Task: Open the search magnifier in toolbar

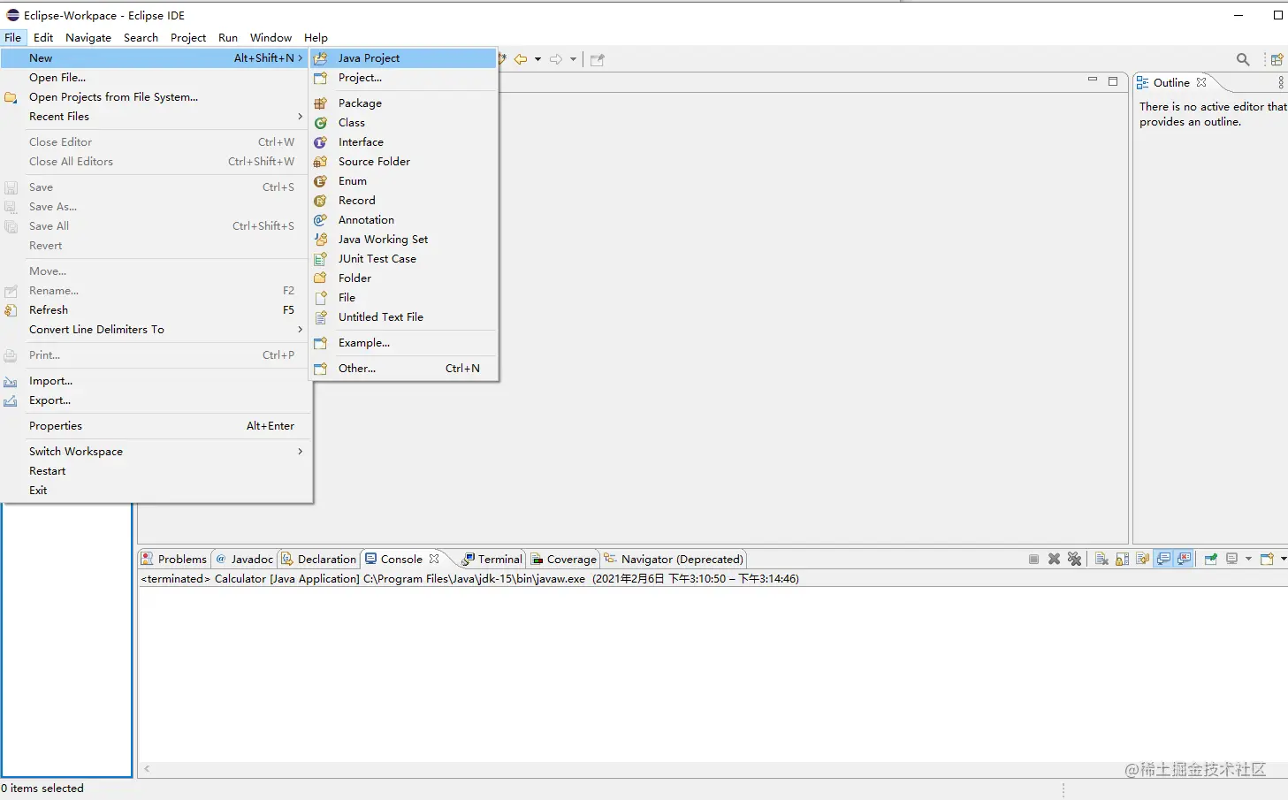Action: 1243,59
